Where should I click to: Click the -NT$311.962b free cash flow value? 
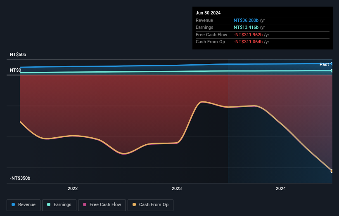click(x=248, y=35)
